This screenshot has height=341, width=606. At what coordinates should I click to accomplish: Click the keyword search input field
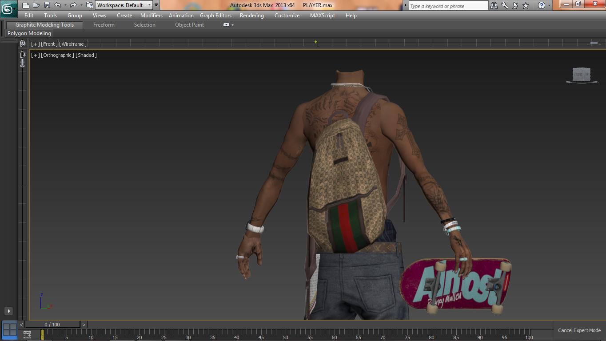[x=448, y=6]
